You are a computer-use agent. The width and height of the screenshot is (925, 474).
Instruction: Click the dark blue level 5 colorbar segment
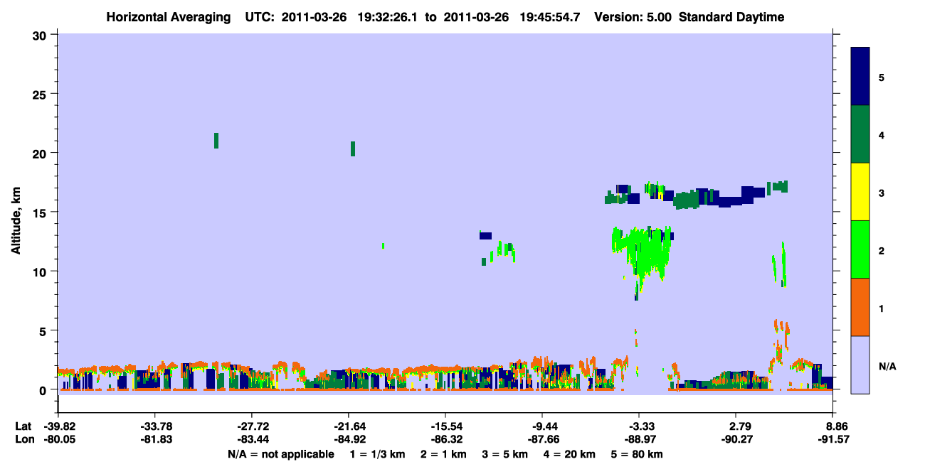coord(860,77)
